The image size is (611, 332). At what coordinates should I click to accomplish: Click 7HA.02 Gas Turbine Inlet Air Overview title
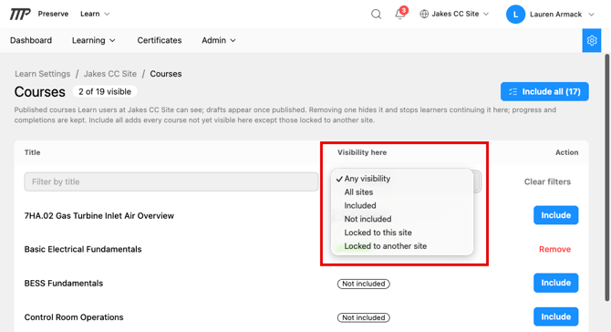coord(99,216)
